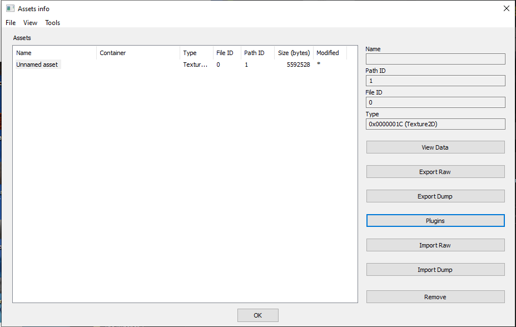The width and height of the screenshot is (516, 327).
Task: Sort by Name column header
Action: (x=55, y=53)
